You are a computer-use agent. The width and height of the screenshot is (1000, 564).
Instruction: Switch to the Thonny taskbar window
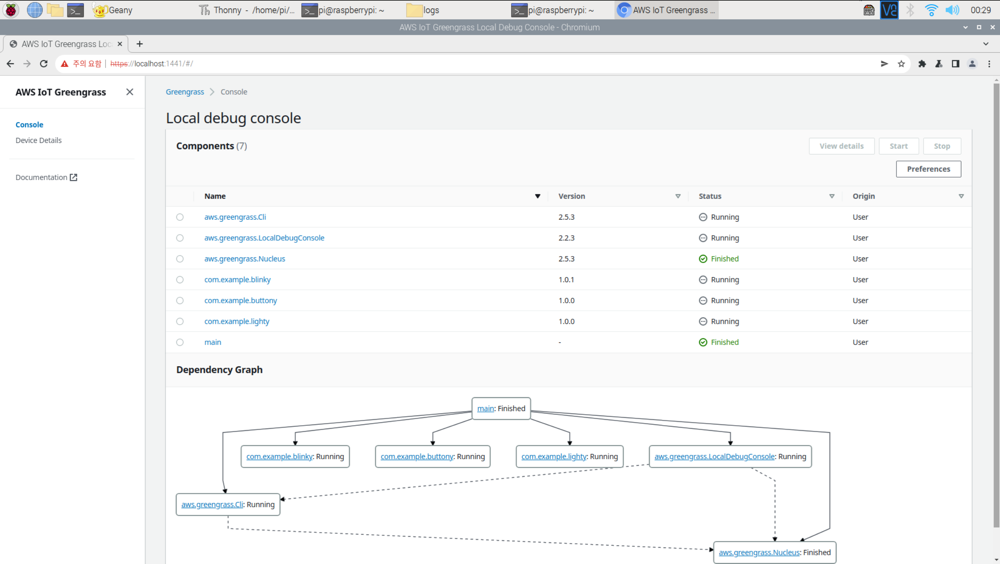pos(246,10)
